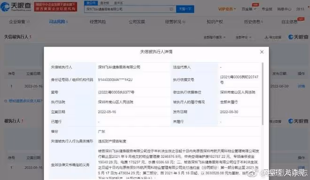This screenshot has width=310, height=180.
Task: Open the 公司发展 navigation tab
Action: coord(137,22)
